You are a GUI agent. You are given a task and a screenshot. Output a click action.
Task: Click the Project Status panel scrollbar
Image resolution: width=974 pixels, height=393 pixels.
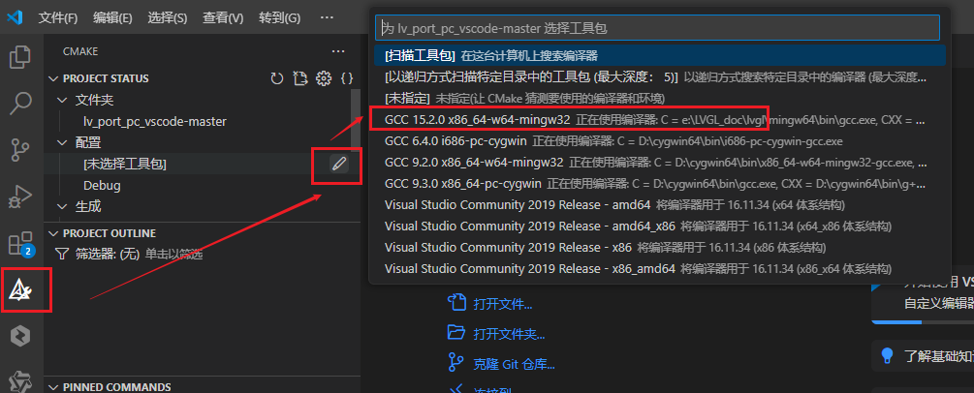pyautogui.click(x=356, y=119)
